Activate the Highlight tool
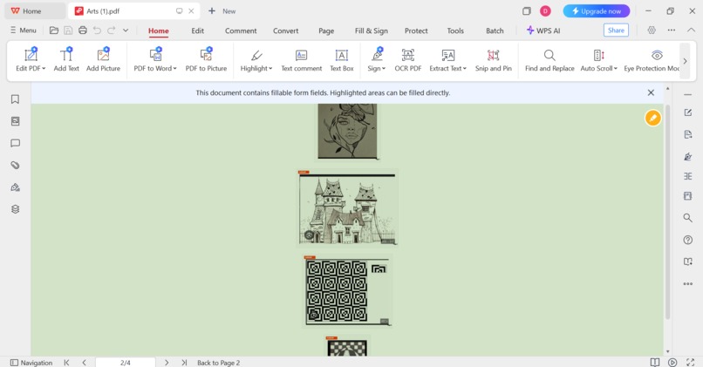Viewport: 703px width, 367px height. (256, 60)
